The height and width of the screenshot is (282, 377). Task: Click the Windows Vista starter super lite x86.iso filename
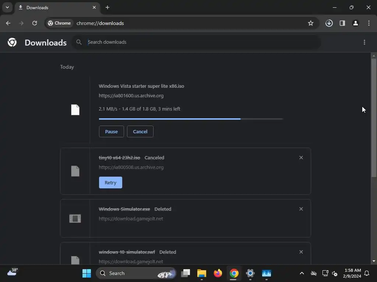point(141,86)
